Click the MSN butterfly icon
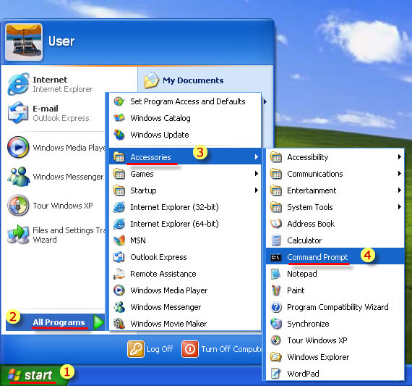The image size is (412, 386). [119, 240]
